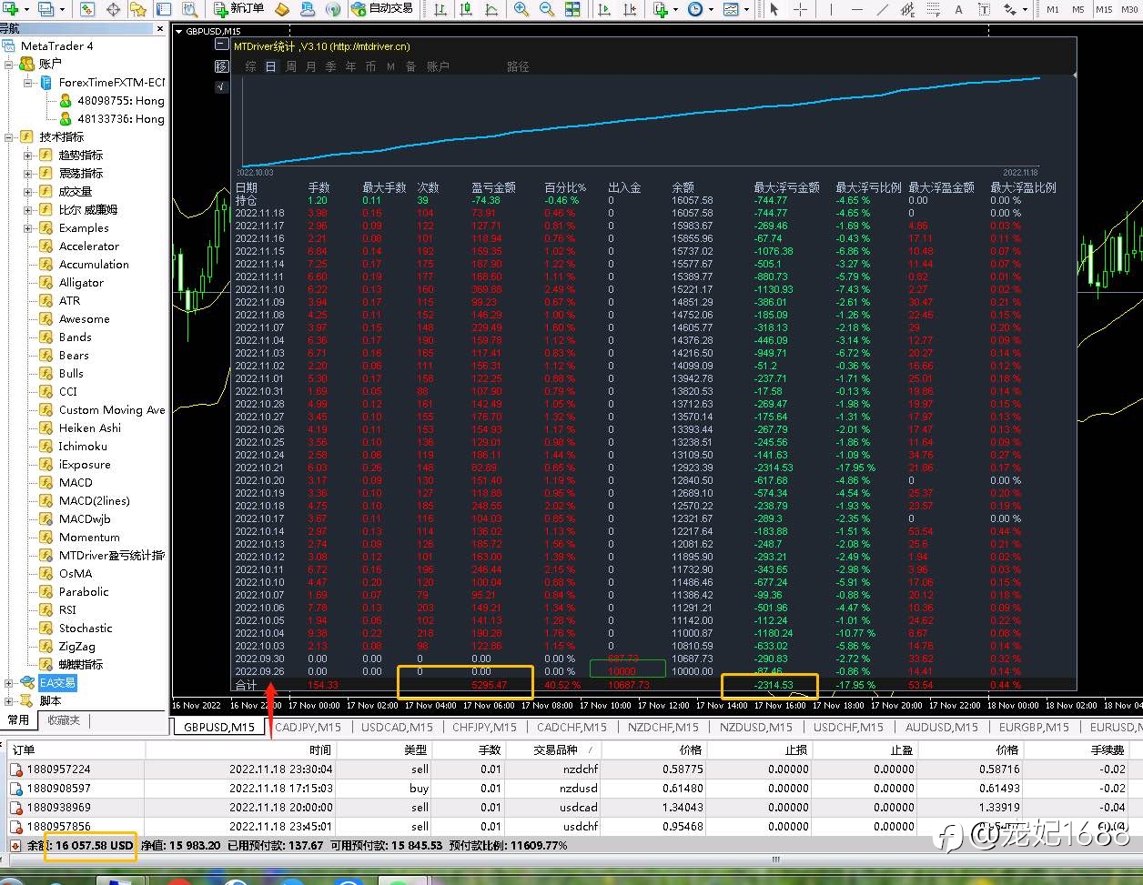Open the Data Window crosshair icon
Image resolution: width=1143 pixels, height=885 pixels.
(x=114, y=9)
